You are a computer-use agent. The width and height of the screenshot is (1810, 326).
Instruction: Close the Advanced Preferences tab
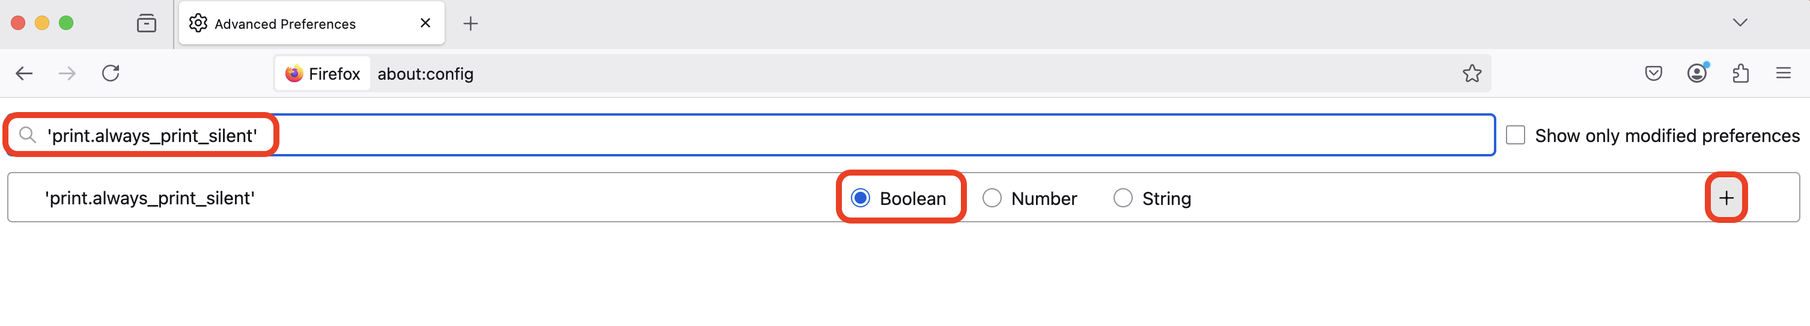[x=425, y=23]
